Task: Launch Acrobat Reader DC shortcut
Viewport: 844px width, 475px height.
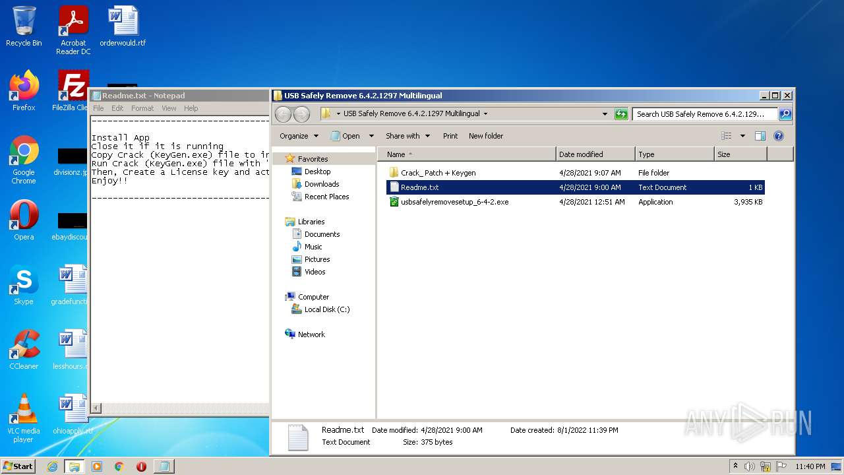Action: (x=73, y=30)
